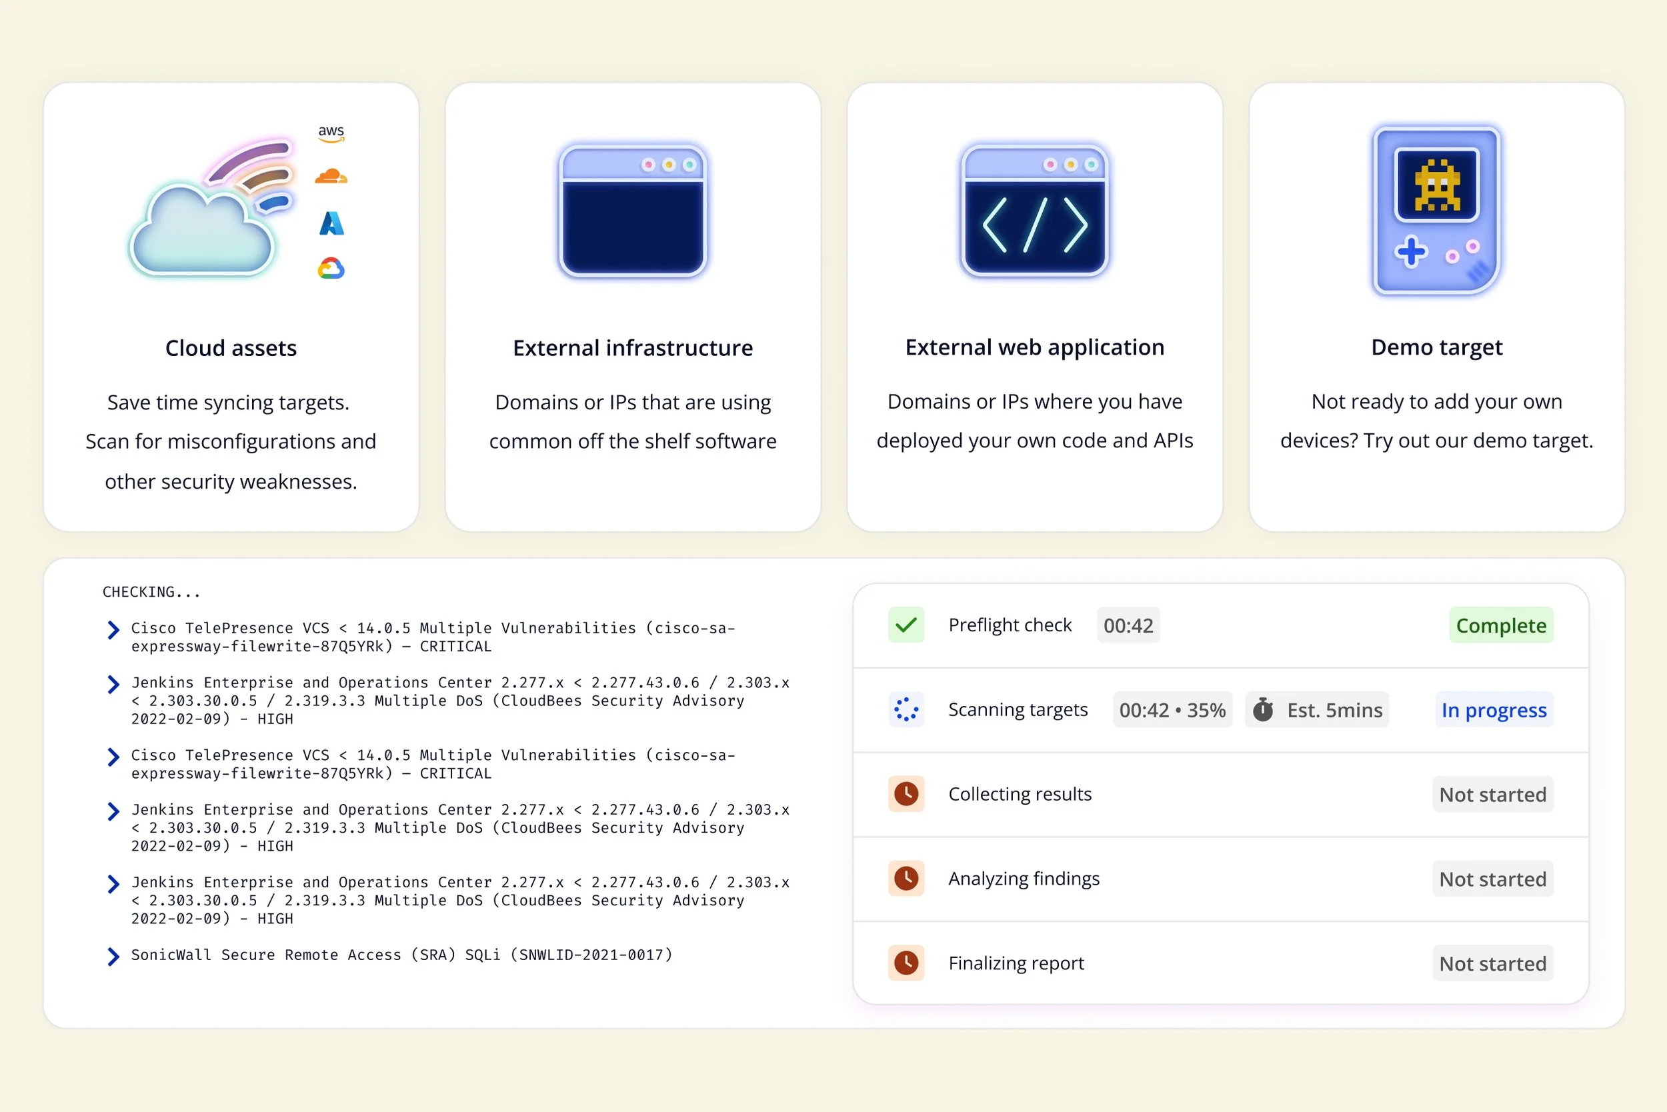The image size is (1667, 1112).
Task: Select the Demo target card title
Action: (1436, 347)
